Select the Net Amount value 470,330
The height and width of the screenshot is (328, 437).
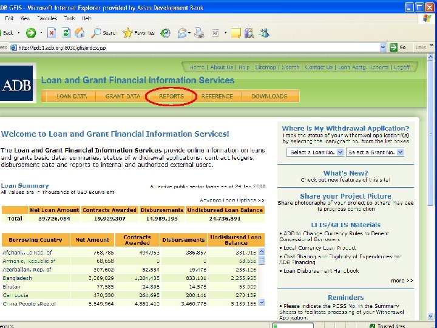[x=103, y=295]
